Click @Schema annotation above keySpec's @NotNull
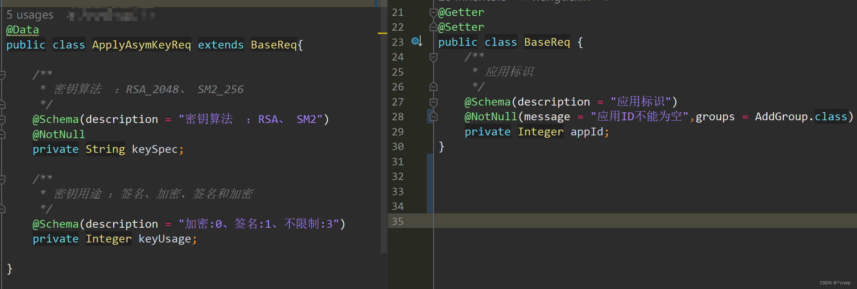This screenshot has width=857, height=289. tap(56, 119)
